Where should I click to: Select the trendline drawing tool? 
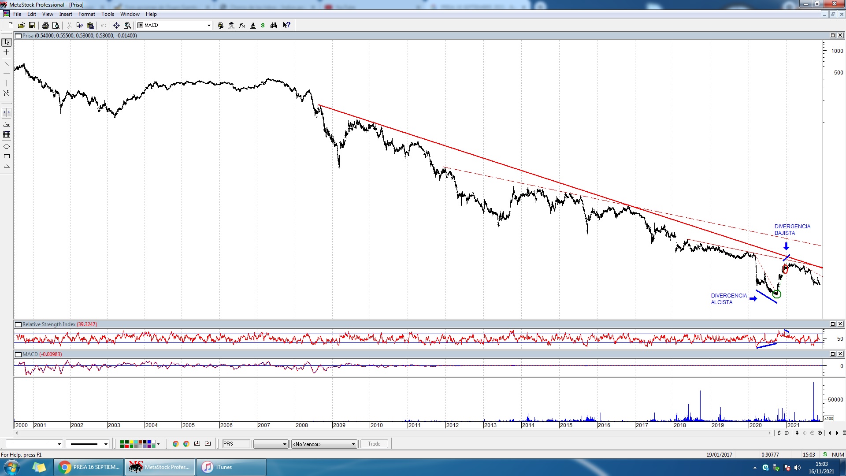pyautogui.click(x=7, y=64)
